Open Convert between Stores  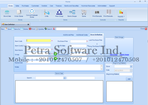click(32, 13)
